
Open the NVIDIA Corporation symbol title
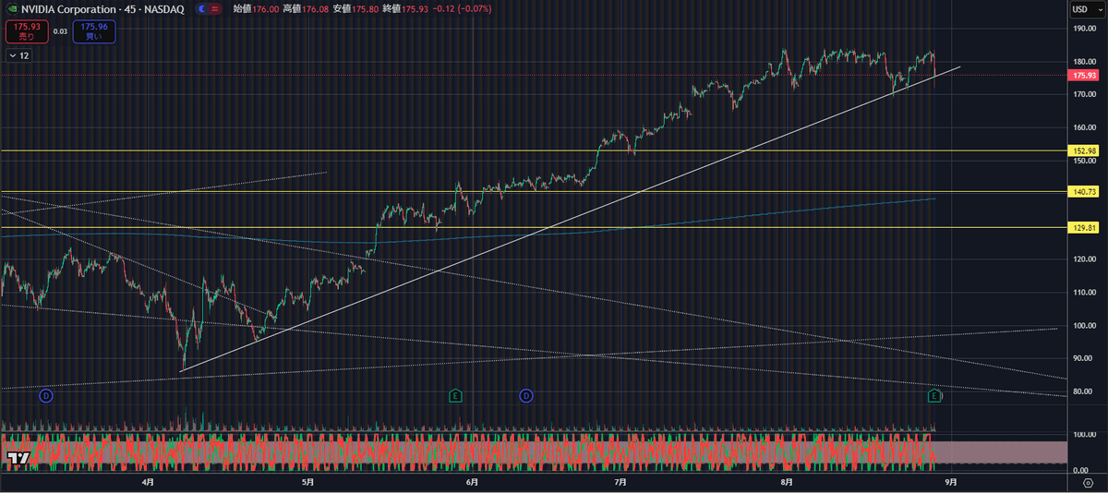click(102, 9)
